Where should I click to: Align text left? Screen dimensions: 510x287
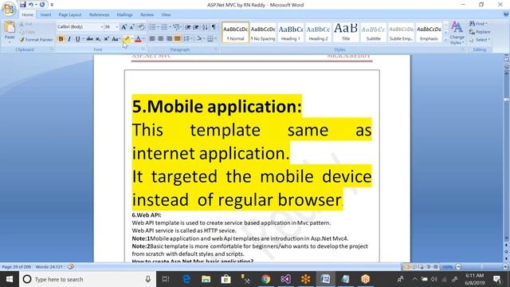152,39
